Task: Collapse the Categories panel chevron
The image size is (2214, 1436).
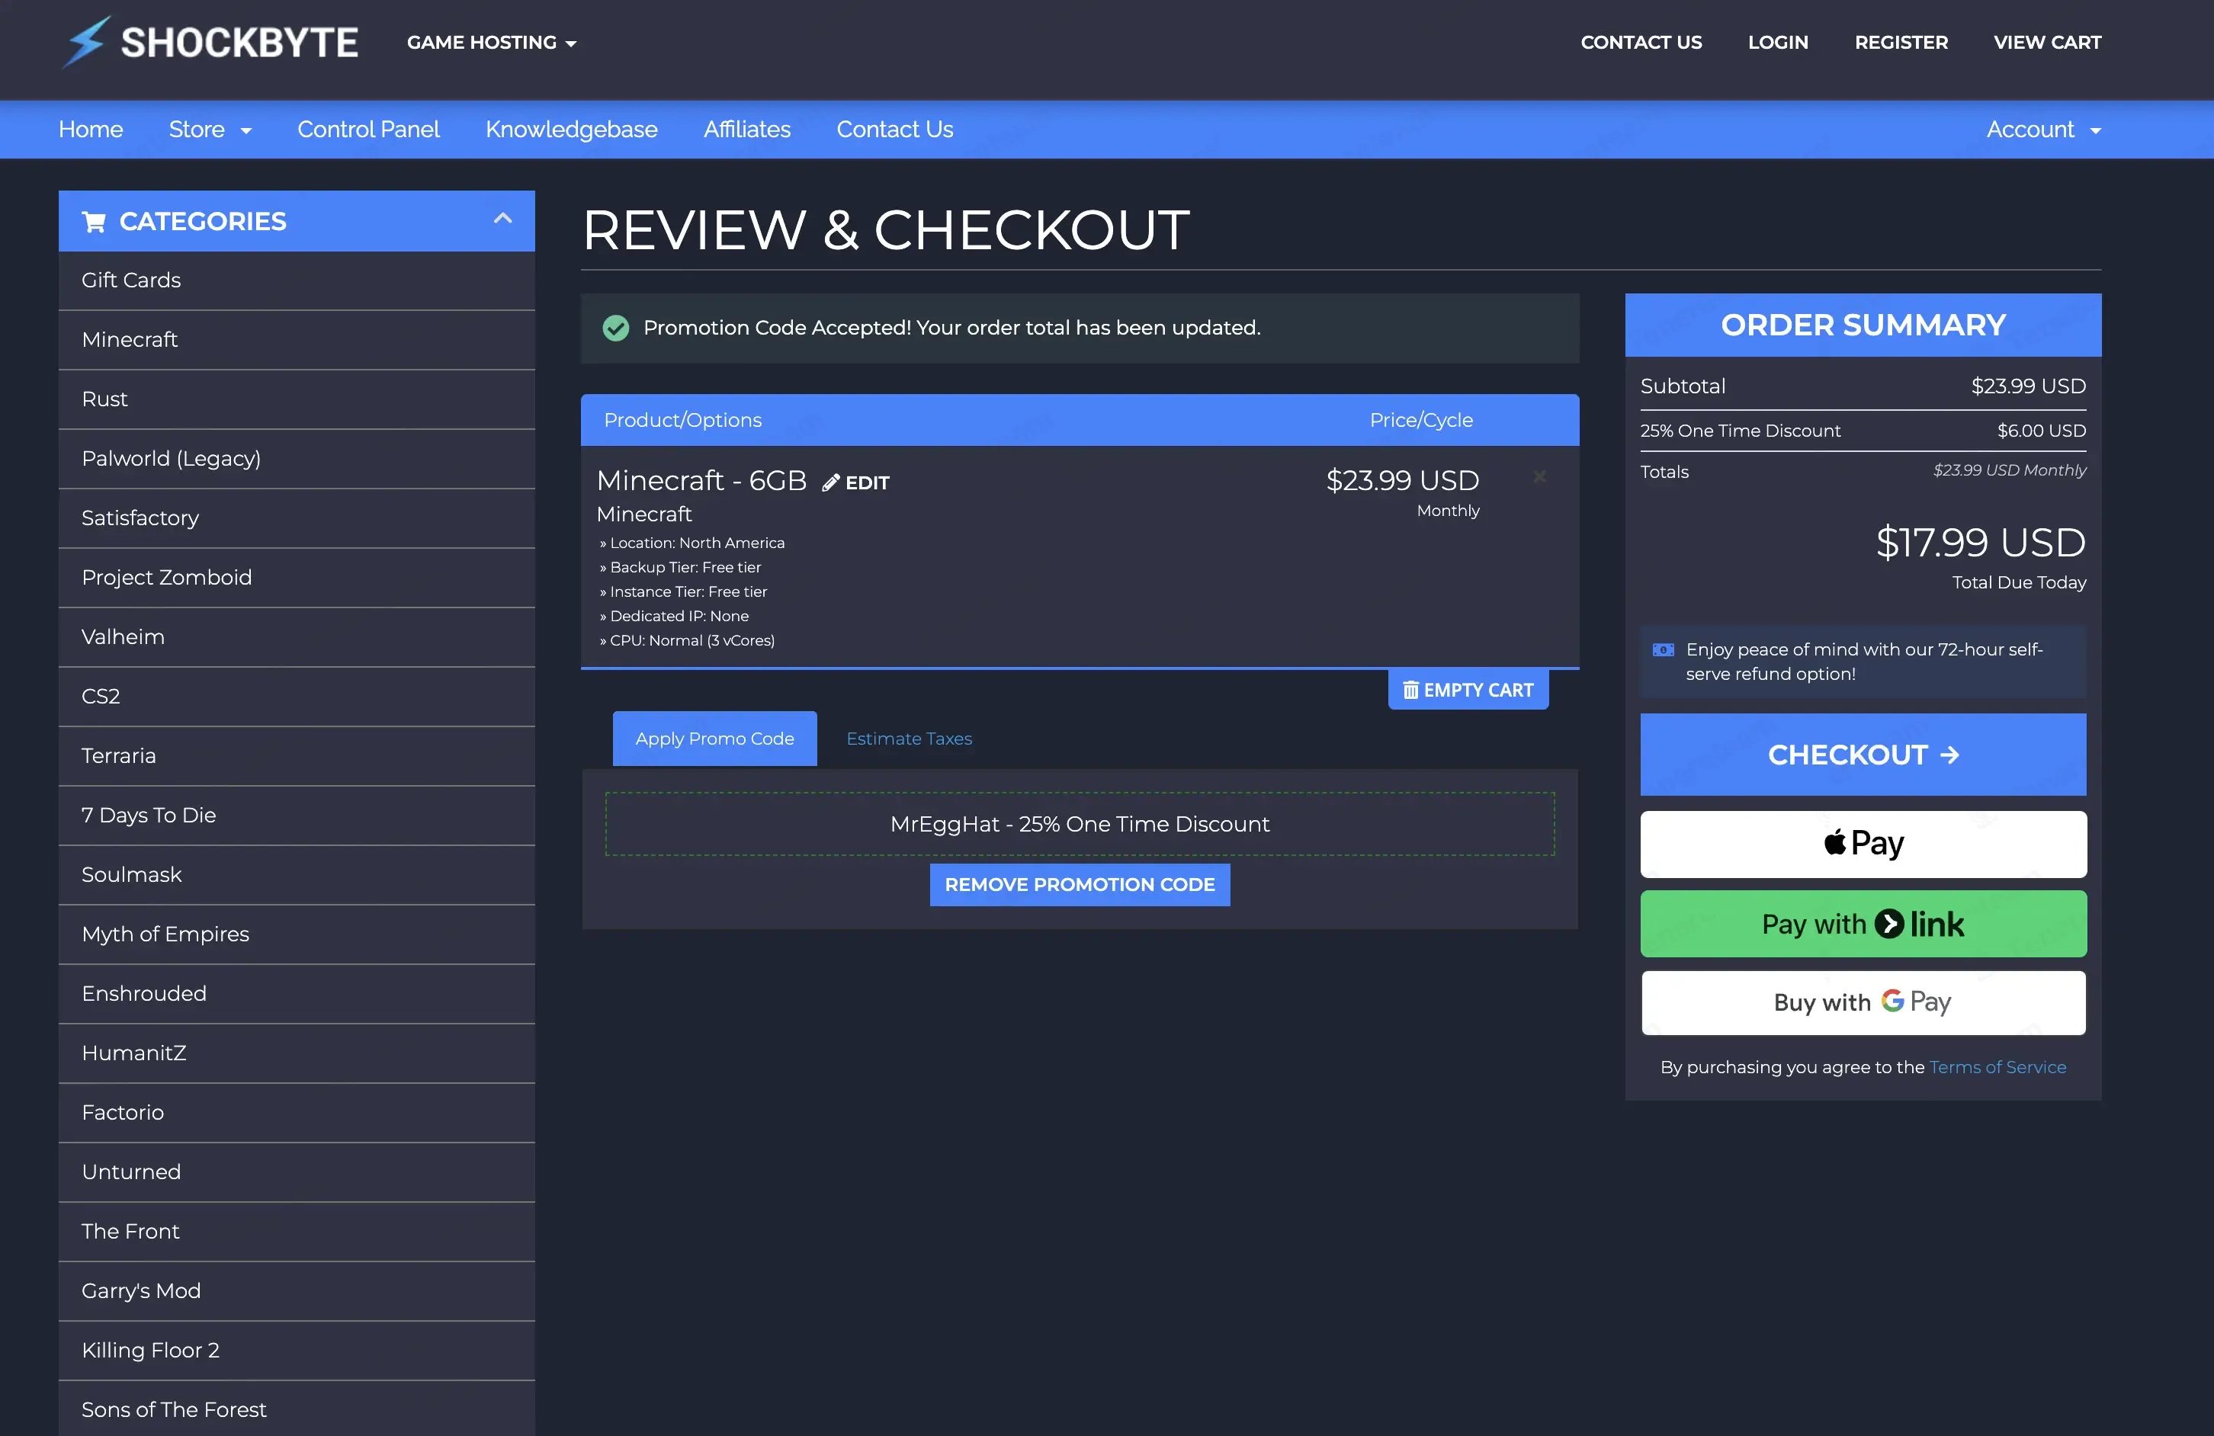Action: pos(502,220)
